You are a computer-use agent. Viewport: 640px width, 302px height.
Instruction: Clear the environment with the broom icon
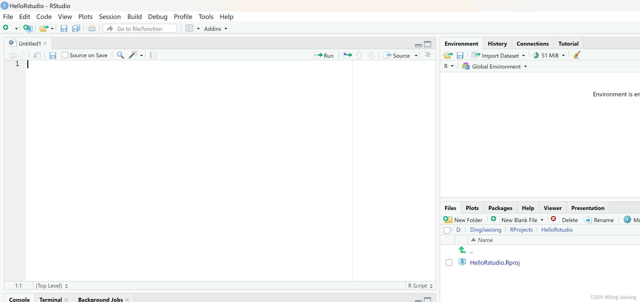point(576,55)
